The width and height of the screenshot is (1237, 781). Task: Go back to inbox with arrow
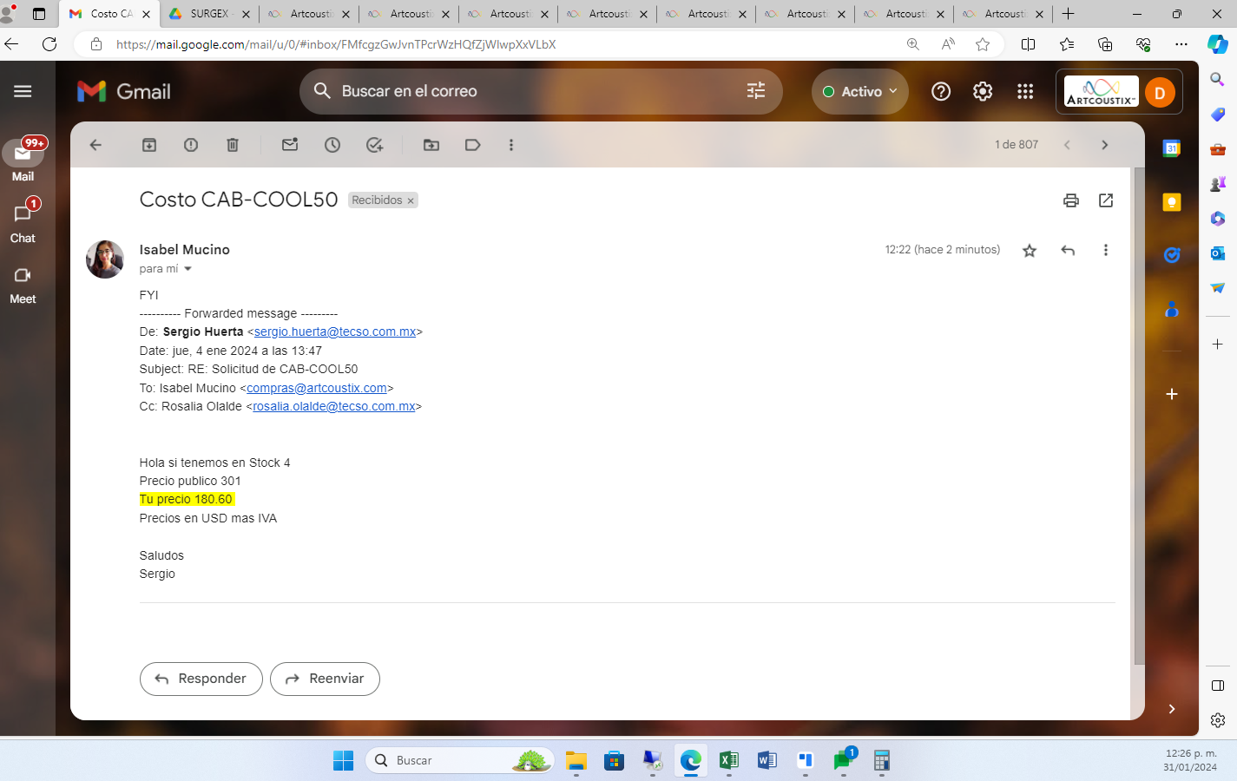click(x=95, y=145)
